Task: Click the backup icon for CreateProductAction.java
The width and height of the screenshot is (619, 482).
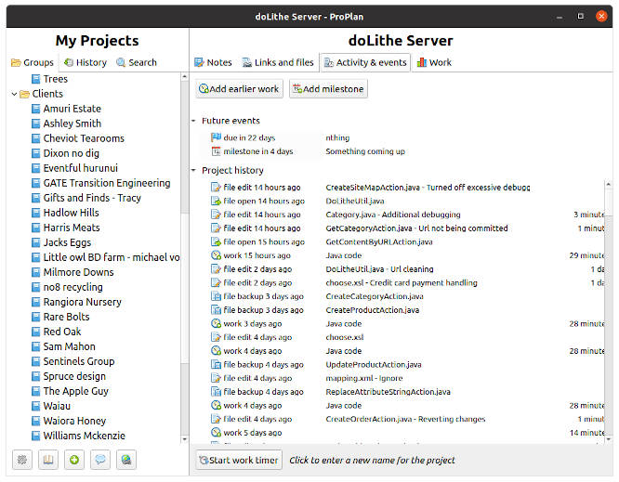Action: tap(216, 310)
